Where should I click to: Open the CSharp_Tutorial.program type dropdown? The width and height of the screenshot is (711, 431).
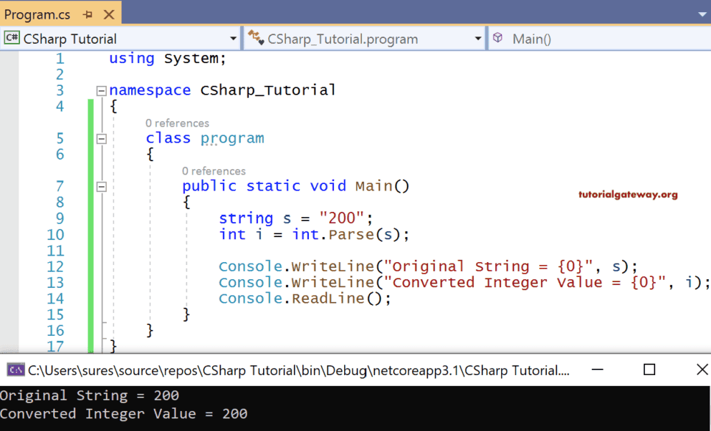[x=477, y=38]
